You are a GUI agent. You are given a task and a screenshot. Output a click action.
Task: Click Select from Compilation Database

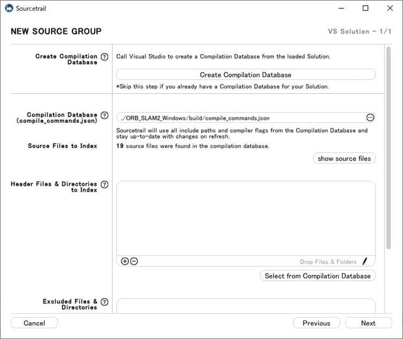tap(317, 276)
